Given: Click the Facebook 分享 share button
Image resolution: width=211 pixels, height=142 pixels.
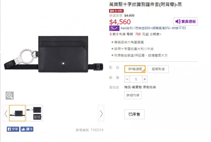Looking at the screenshot, I should [x=13, y=129].
